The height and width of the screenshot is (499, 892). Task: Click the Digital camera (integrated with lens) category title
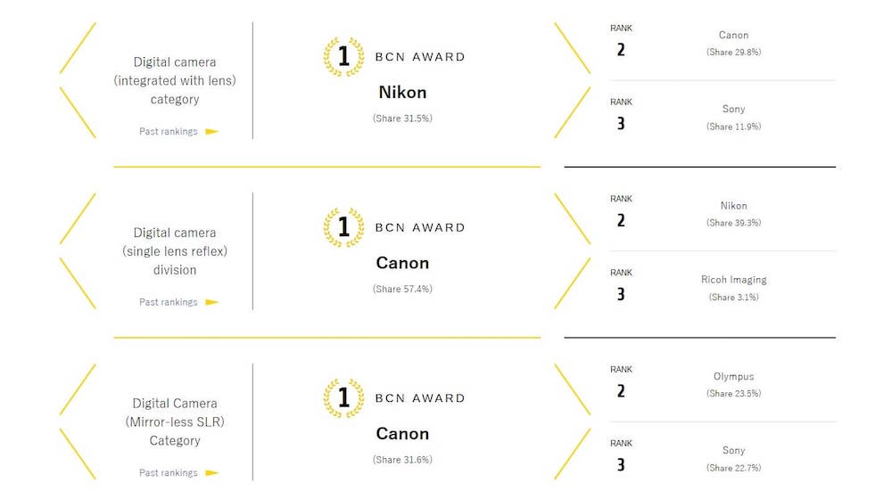pos(175,80)
